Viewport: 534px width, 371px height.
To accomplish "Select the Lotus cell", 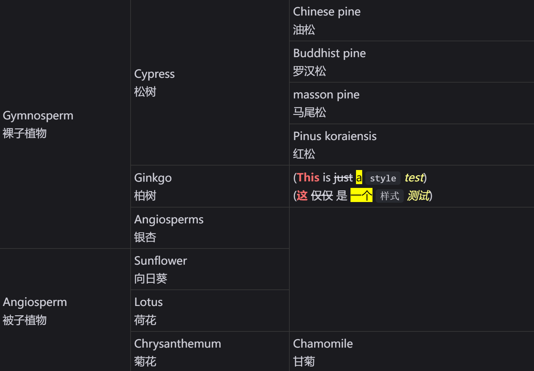I will [x=148, y=311].
